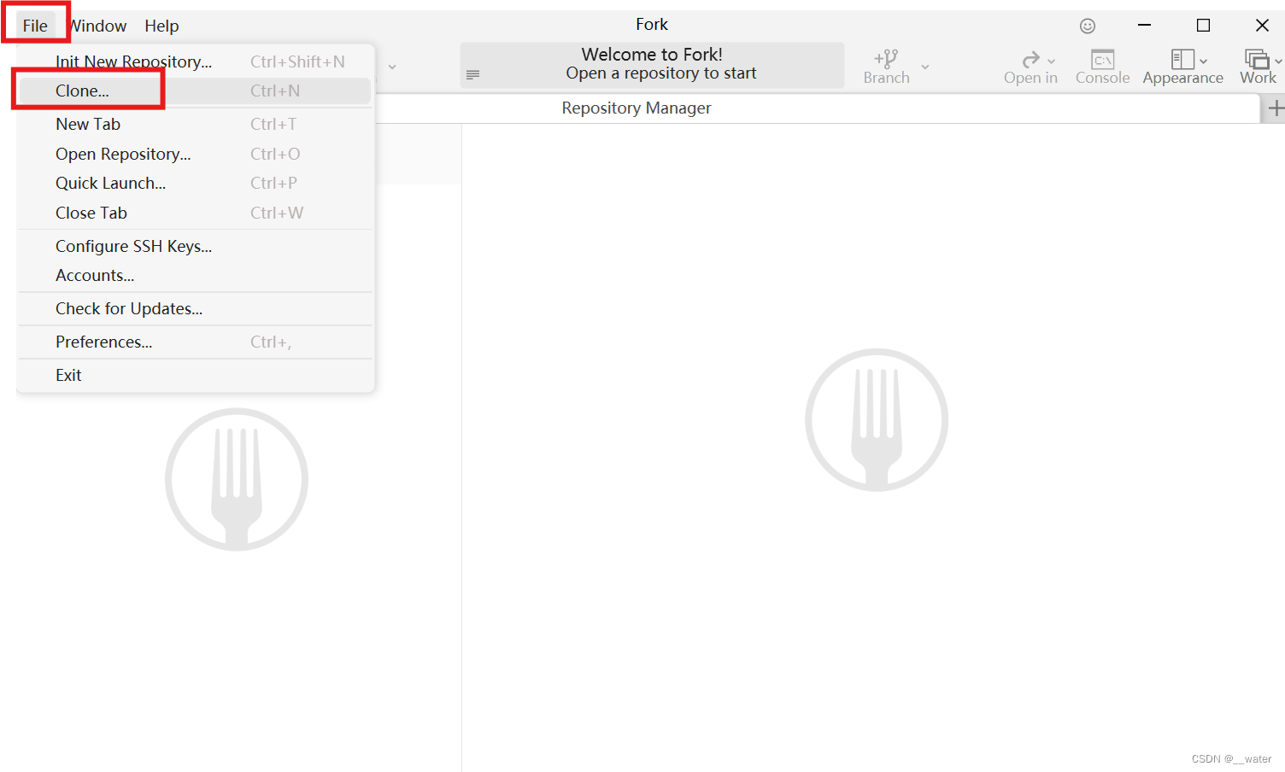Choose Init New Repository from File menu
The image size is (1285, 772).
pos(196,61)
